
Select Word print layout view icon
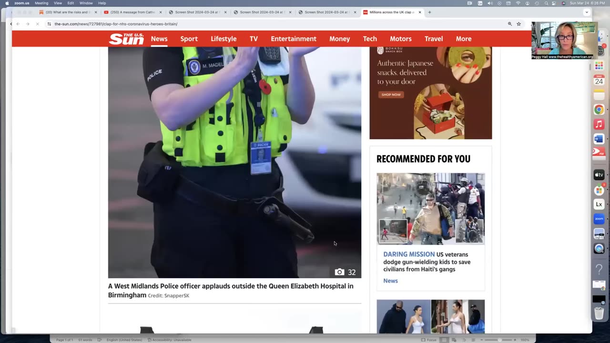click(x=444, y=340)
